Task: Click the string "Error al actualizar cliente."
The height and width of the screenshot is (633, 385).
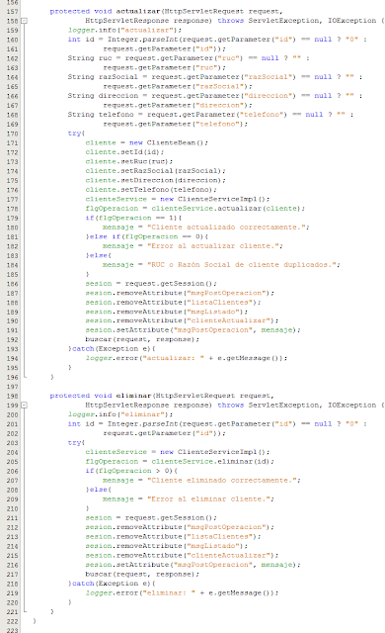Action: coord(213,246)
